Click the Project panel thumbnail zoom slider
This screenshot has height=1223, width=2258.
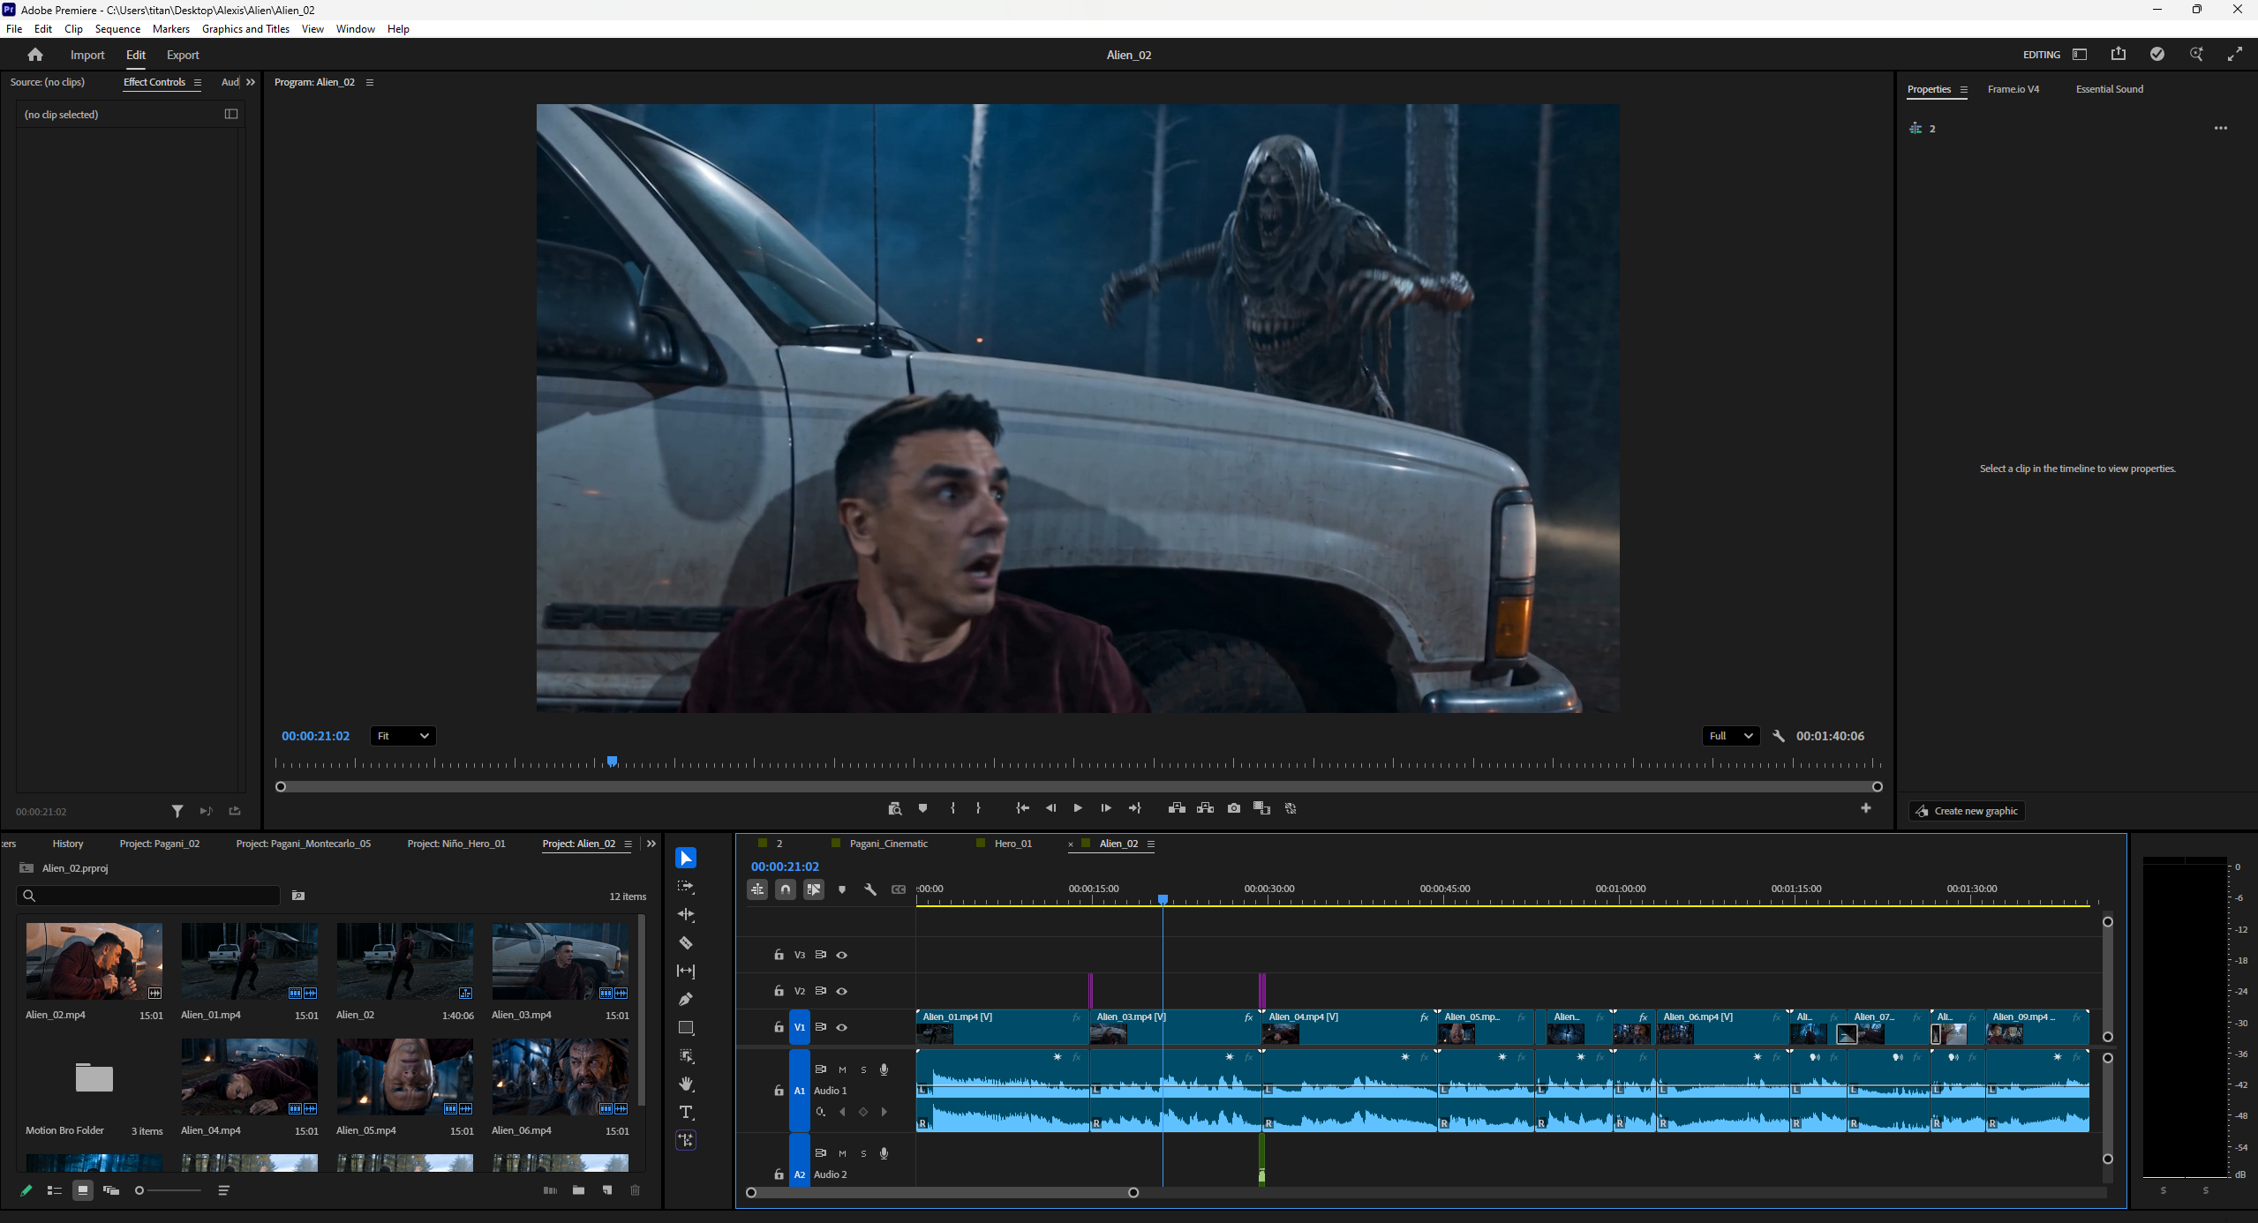169,1190
